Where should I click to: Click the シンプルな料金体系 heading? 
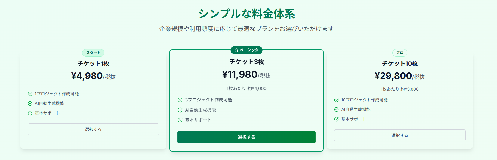point(246,14)
